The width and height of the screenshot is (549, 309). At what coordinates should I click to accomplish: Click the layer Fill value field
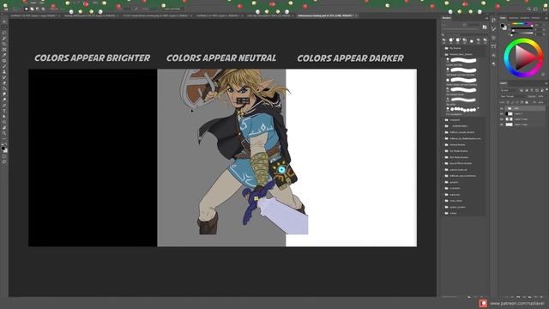click(541, 102)
